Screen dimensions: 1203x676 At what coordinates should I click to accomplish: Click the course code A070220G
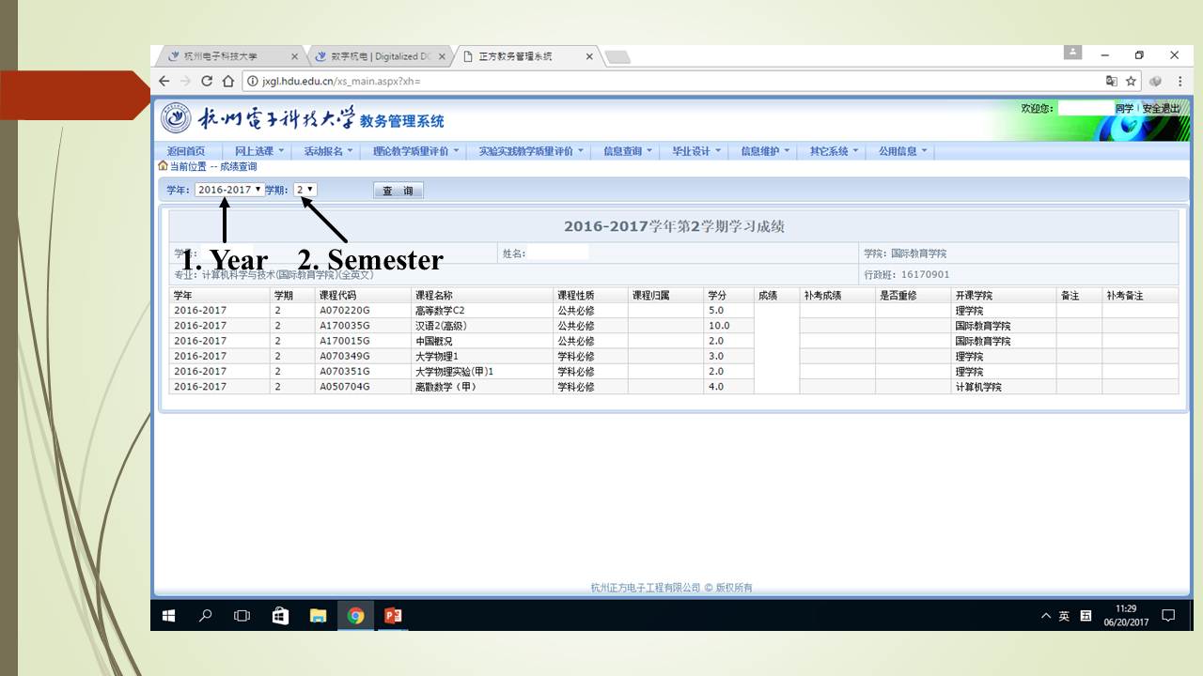click(345, 311)
